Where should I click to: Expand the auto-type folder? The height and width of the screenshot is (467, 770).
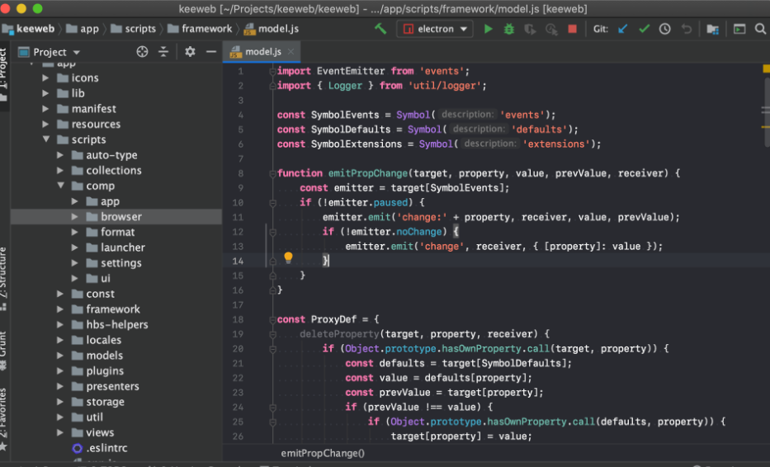point(60,155)
